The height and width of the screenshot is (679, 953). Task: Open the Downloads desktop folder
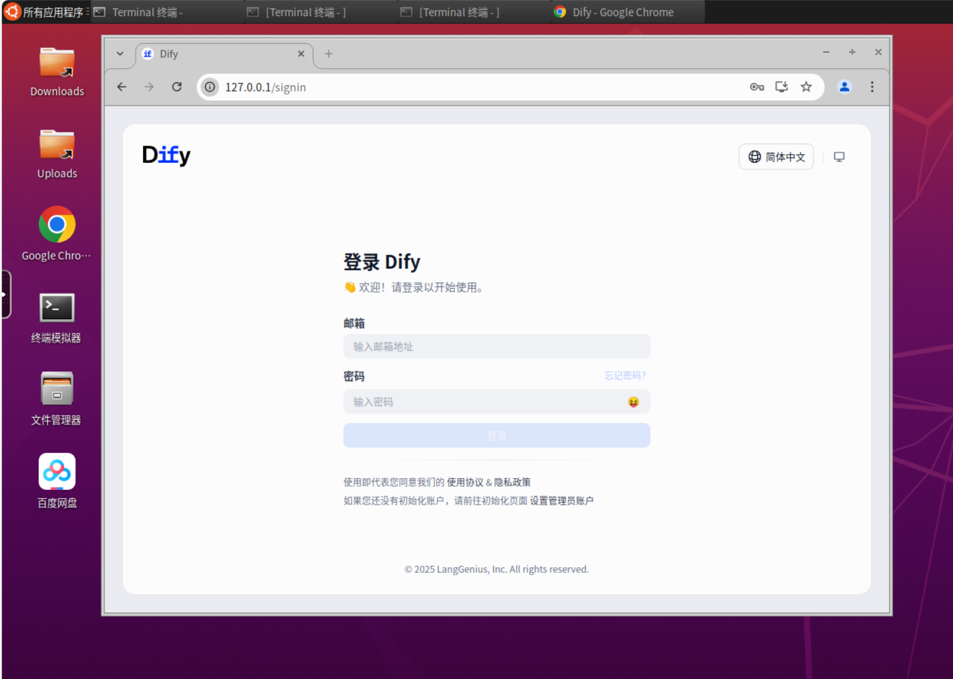tap(57, 72)
